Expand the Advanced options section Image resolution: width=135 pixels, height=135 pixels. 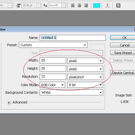tap(9, 102)
